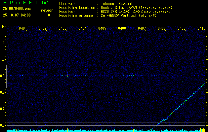Click the kHz axis unit label
The height and width of the screenshot is (132, 208).
pos(3,27)
